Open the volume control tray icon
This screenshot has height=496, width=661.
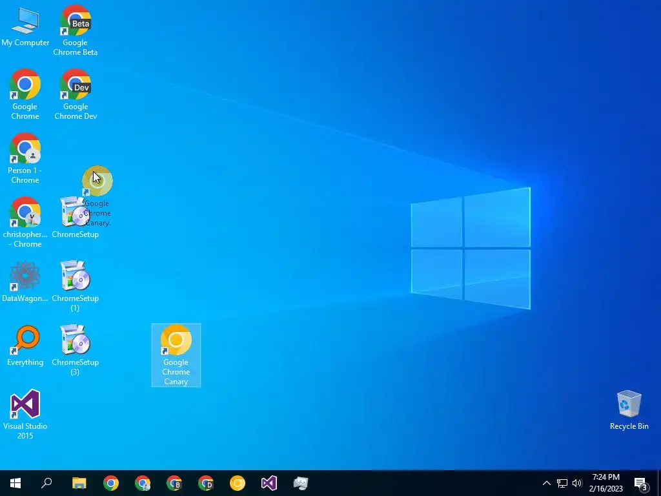pyautogui.click(x=577, y=483)
